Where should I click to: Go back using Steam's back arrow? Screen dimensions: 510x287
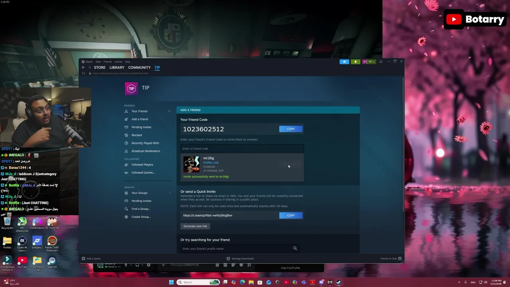click(83, 67)
